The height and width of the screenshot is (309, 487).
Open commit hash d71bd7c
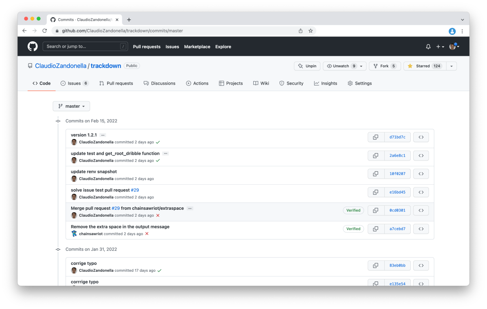[397, 137]
